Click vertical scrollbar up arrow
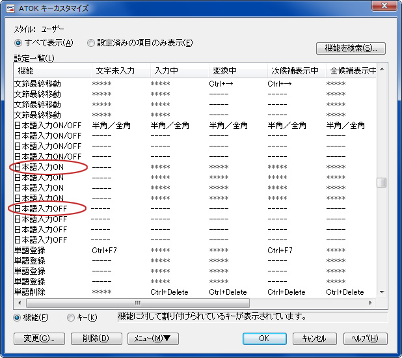Image resolution: width=402 pixels, height=358 pixels. point(382,69)
